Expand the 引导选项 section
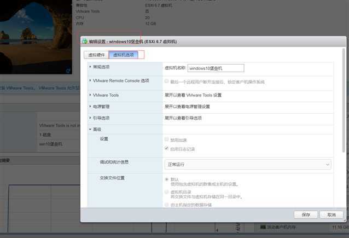Screen dimensions: 349x238 (90, 118)
